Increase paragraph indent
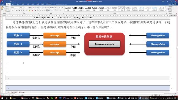The height and width of the screenshot is (100, 178). (x=53, y=7)
